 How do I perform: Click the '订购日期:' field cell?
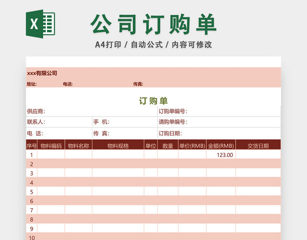tap(219, 133)
